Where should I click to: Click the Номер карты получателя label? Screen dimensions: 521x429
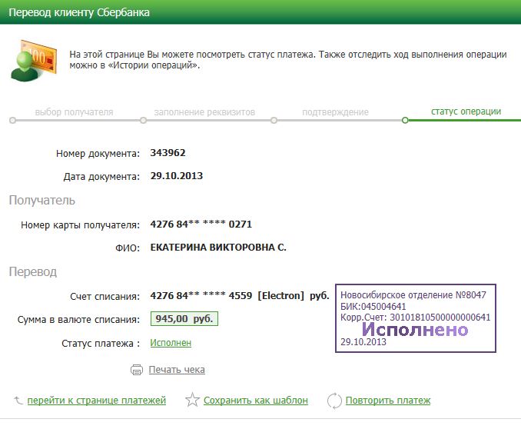tap(80, 225)
